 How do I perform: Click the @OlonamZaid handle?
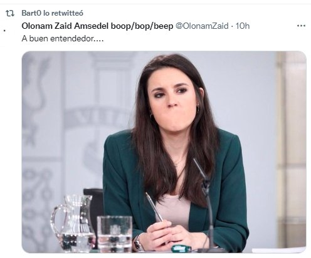point(202,26)
